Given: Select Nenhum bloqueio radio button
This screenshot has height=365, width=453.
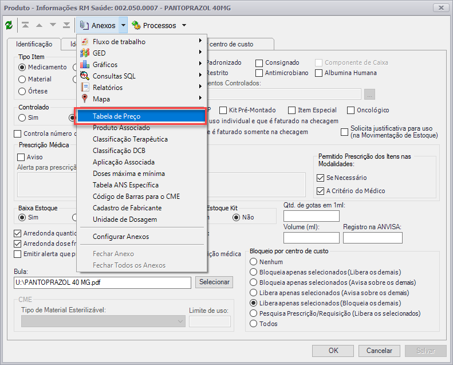Looking at the screenshot, I should pyautogui.click(x=253, y=262).
